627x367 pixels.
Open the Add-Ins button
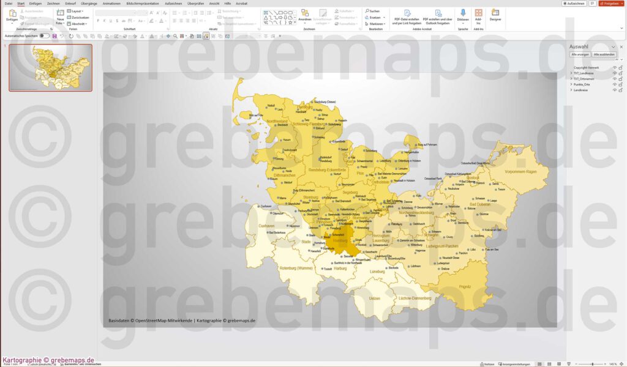click(x=478, y=17)
